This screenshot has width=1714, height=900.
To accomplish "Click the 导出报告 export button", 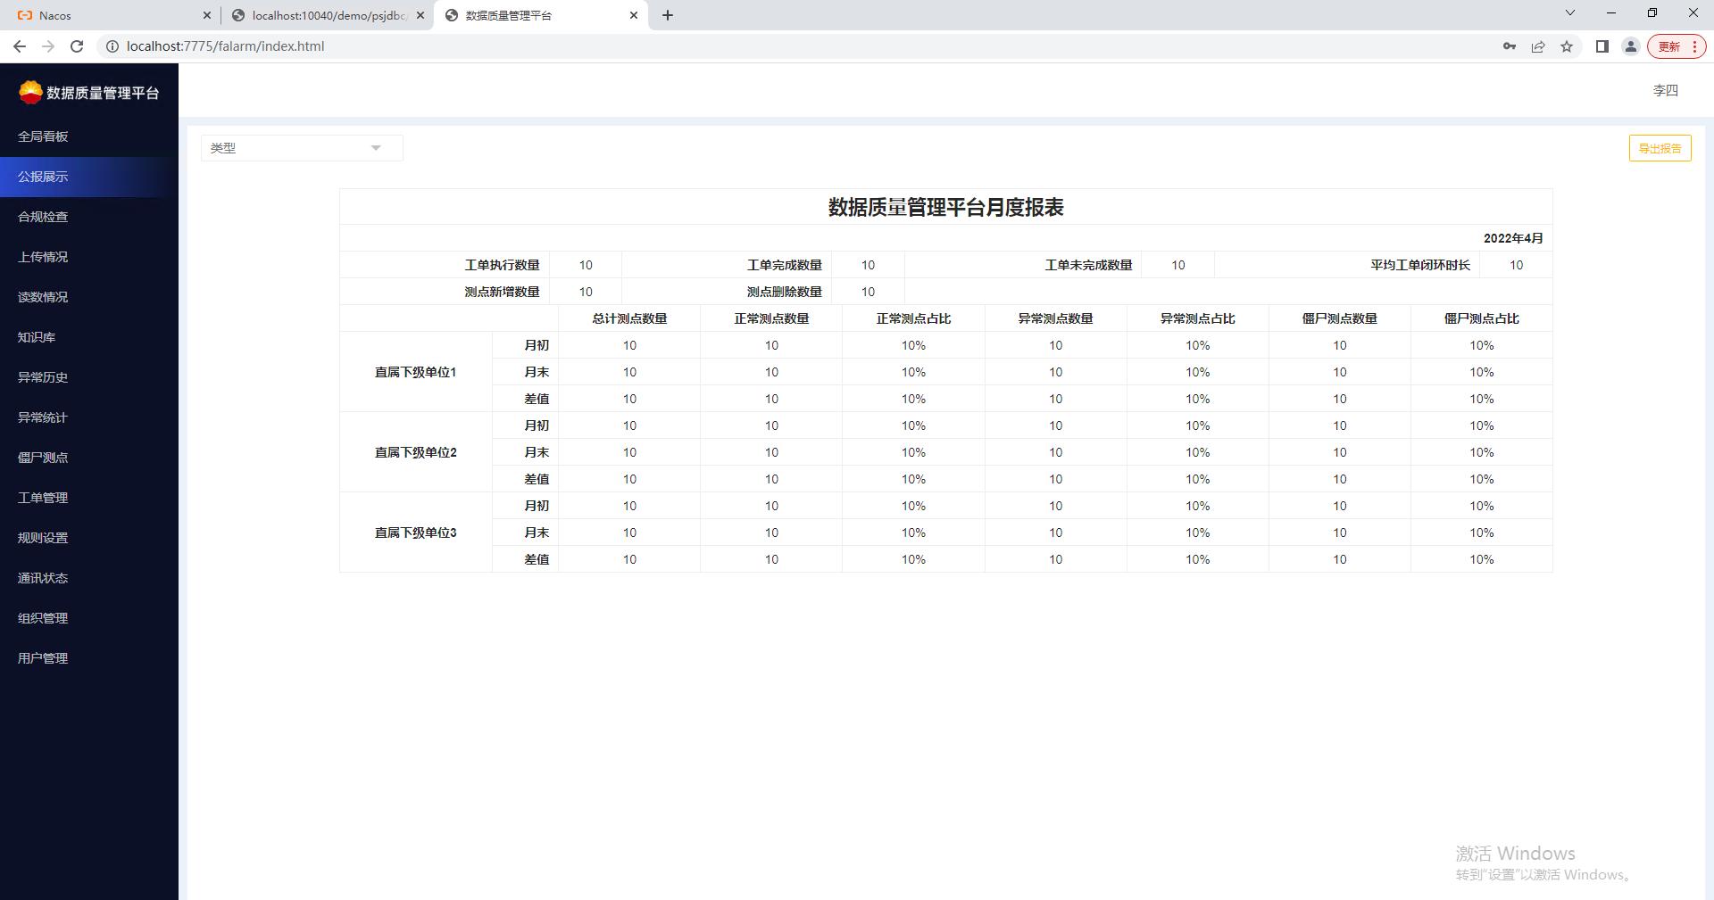I will (x=1660, y=149).
